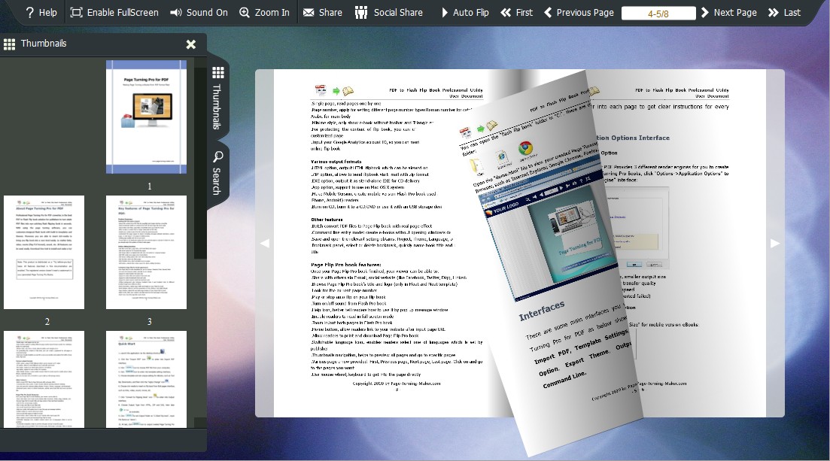Click the Thumbnails grid icon in panel header
Viewport: 830px width, 461px height.
coord(10,44)
